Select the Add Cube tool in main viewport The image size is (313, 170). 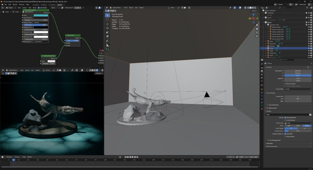coord(107,50)
